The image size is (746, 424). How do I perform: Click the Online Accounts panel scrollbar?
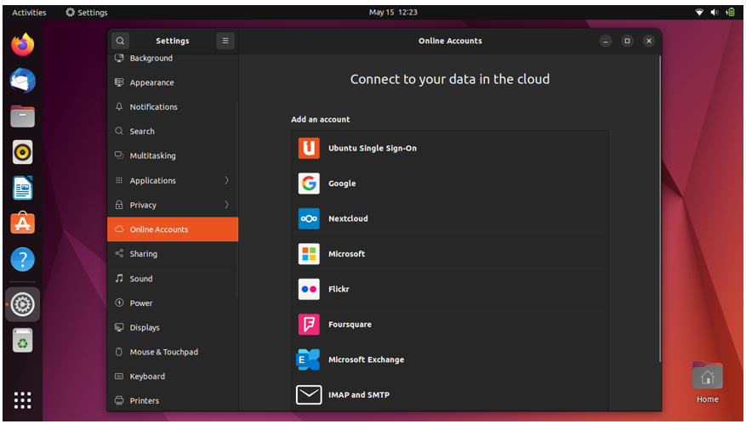click(659, 209)
